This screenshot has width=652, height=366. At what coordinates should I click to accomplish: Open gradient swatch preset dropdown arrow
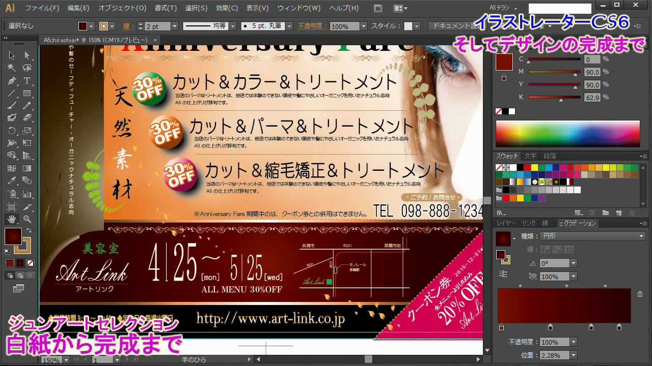(x=514, y=238)
